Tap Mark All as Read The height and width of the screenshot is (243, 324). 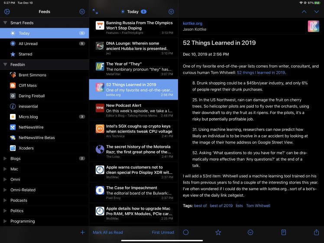108,232
